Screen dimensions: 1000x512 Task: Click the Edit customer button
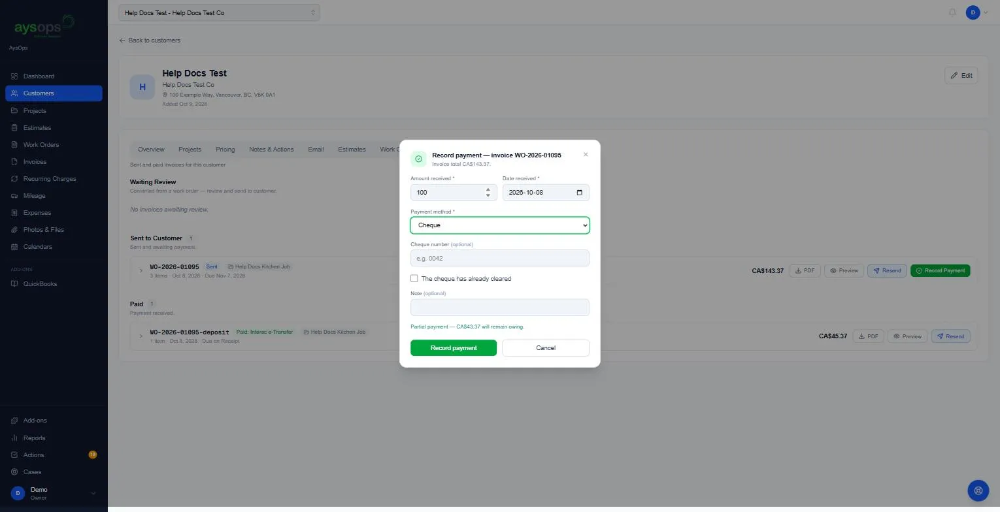coord(961,76)
